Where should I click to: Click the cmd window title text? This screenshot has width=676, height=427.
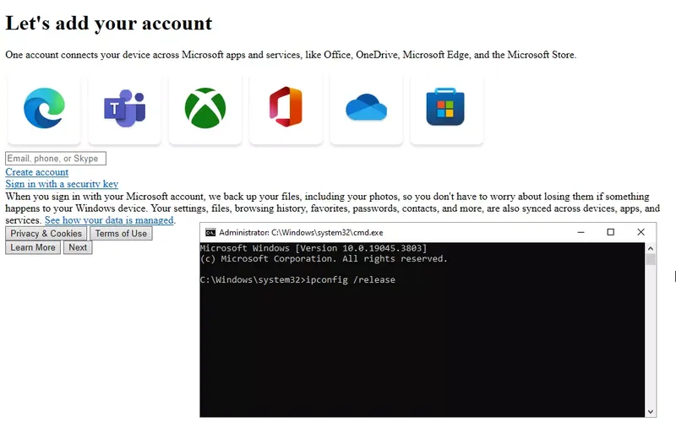coord(301,232)
